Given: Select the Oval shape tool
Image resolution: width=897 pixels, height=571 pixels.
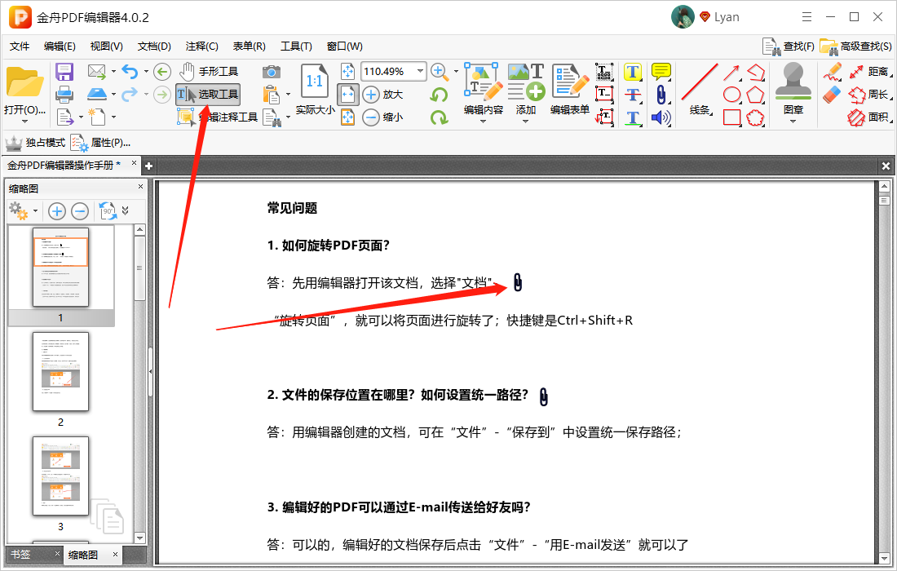Looking at the screenshot, I should 731,95.
